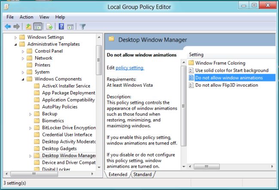The height and width of the screenshot is (190, 279).
Task: Open the Help menu
Action: (60, 17)
